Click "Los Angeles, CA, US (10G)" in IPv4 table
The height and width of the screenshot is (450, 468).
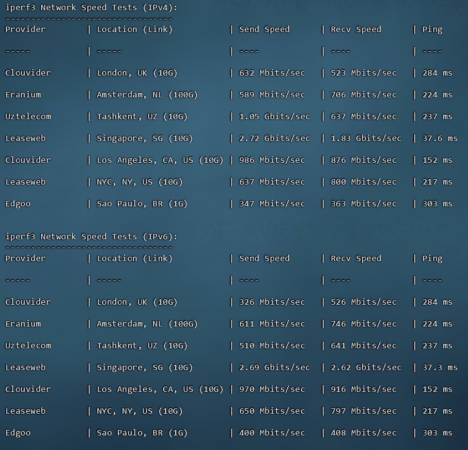coord(160,160)
